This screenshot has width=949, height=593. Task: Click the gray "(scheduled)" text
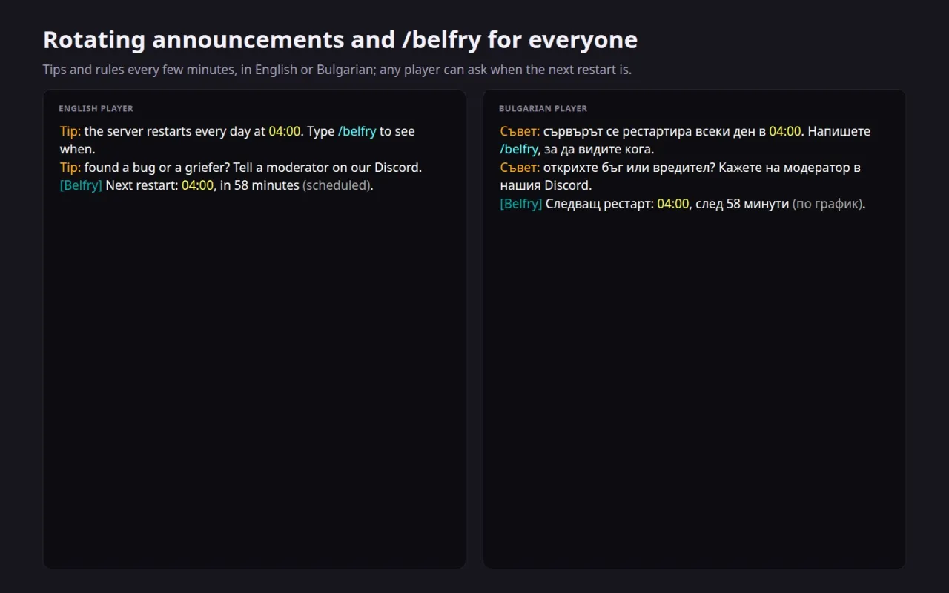click(x=336, y=185)
